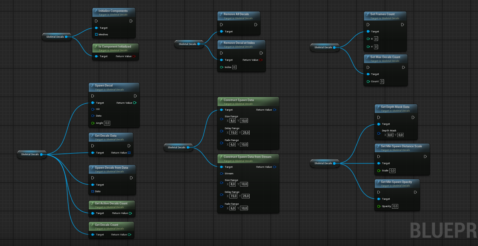The height and width of the screenshot is (246, 478).
Task: Click Return Value pin on Construct Spawn Data
Action: 274,110
